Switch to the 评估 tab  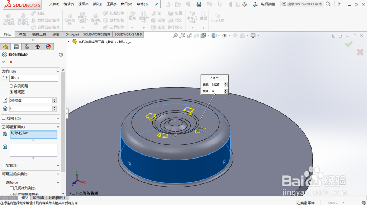click(56, 34)
